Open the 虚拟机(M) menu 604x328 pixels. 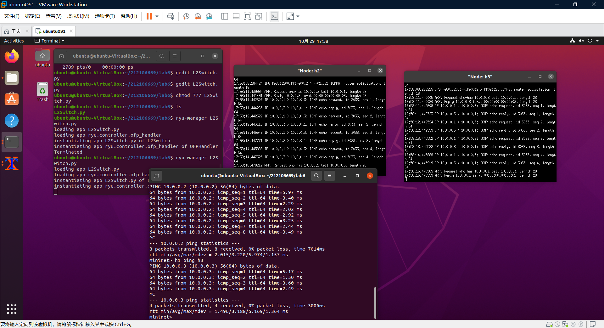coord(78,16)
